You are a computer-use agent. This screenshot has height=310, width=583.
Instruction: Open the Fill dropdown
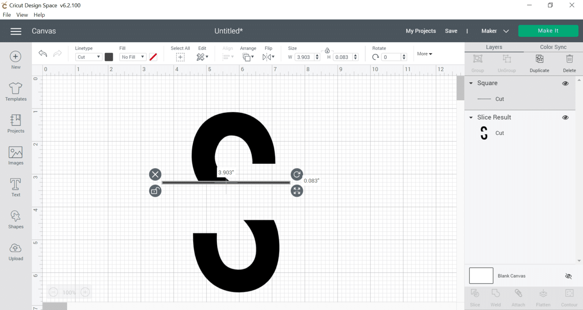(x=132, y=57)
